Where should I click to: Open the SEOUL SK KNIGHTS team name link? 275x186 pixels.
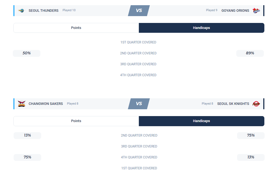[x=233, y=104]
